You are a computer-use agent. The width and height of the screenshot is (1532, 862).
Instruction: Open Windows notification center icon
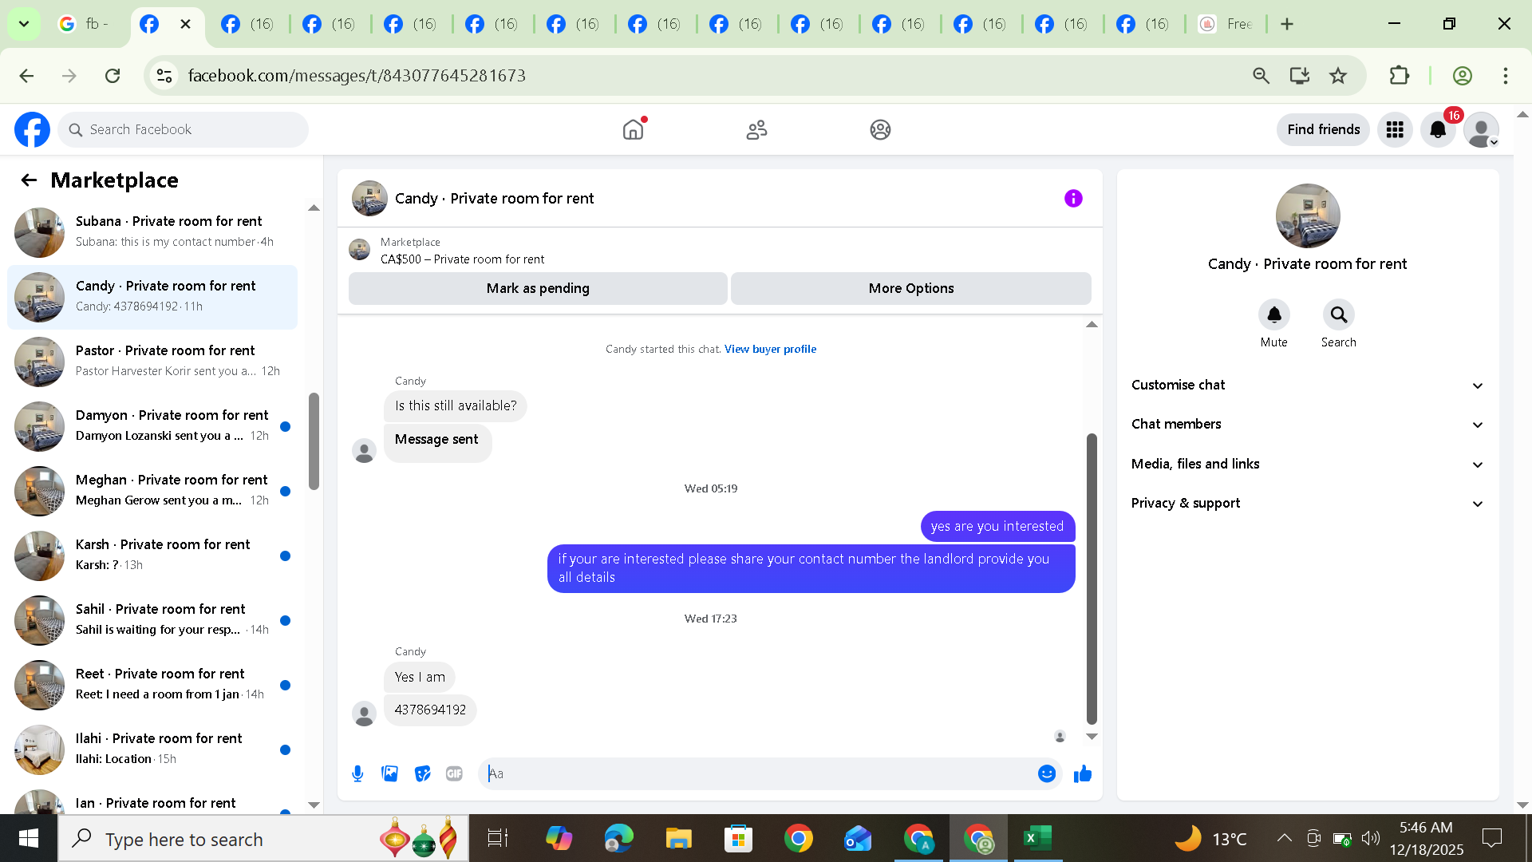click(1491, 838)
